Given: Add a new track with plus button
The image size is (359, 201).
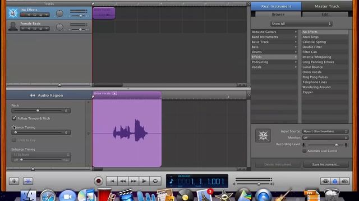Looking at the screenshot, I should coord(14,181).
